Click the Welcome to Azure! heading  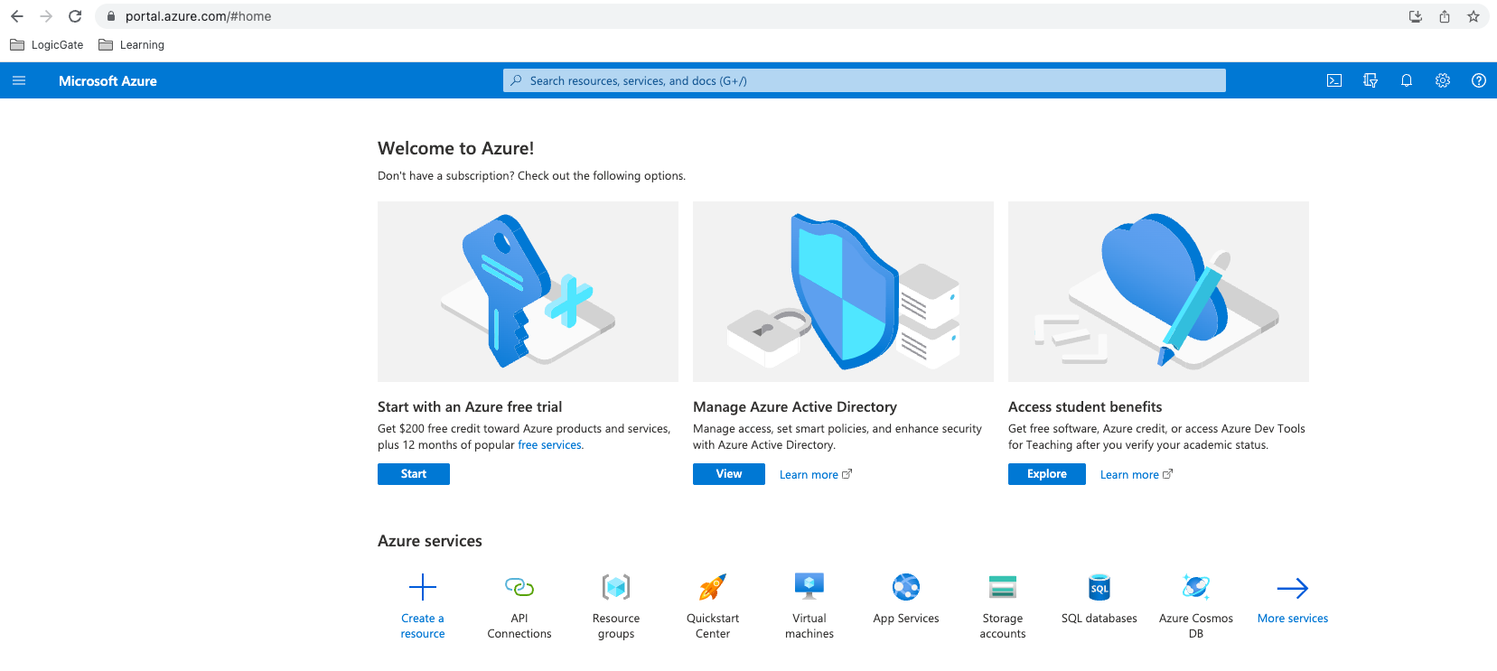tap(455, 148)
